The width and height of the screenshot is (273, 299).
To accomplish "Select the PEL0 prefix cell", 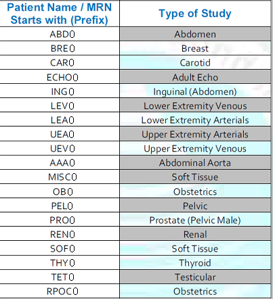I will point(60,206).
